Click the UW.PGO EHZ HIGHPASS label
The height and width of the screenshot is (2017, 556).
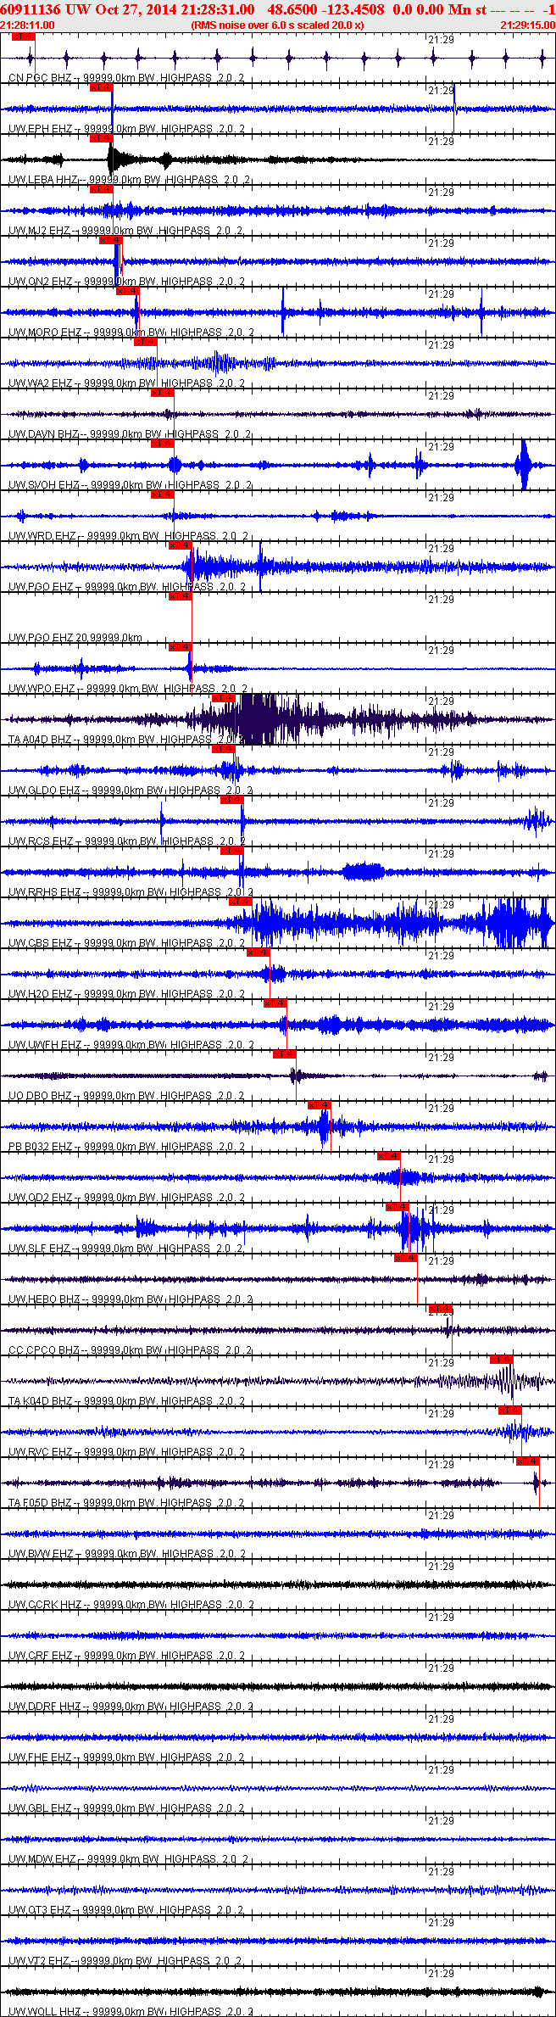point(127,587)
